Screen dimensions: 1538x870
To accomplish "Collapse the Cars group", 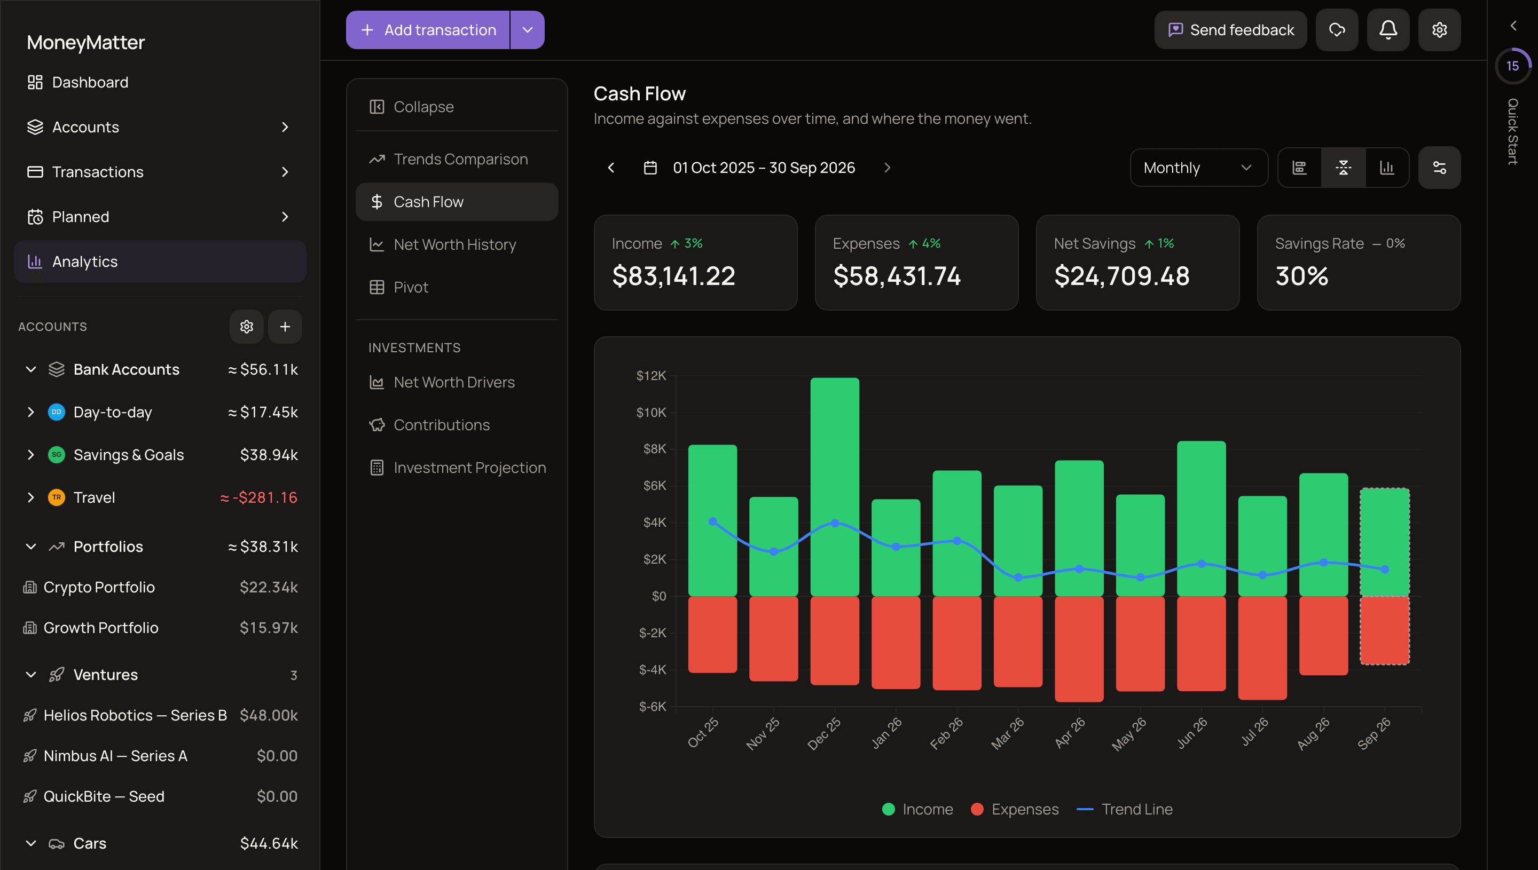I will (x=31, y=843).
